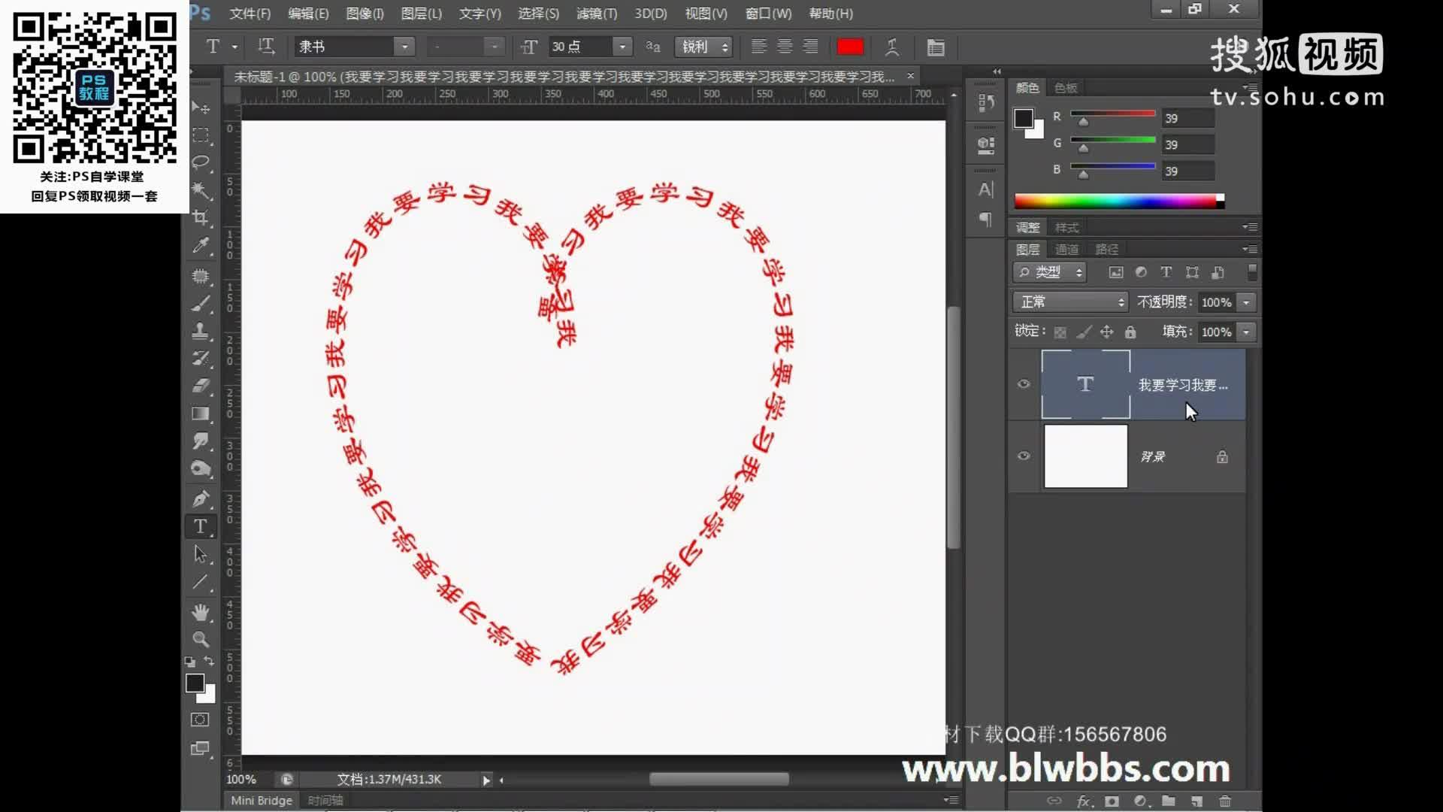
Task: Open the Character and Paragraph panels button
Action: [x=936, y=47]
